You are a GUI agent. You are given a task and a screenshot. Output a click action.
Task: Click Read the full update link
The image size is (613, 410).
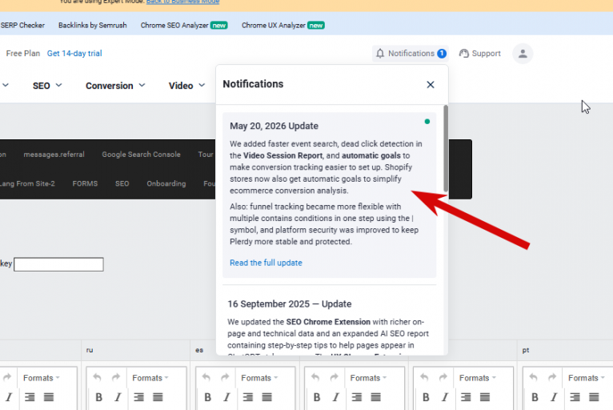(266, 263)
